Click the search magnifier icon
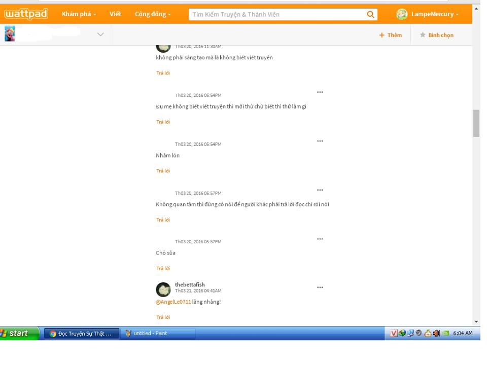487x365 pixels. coord(371,15)
